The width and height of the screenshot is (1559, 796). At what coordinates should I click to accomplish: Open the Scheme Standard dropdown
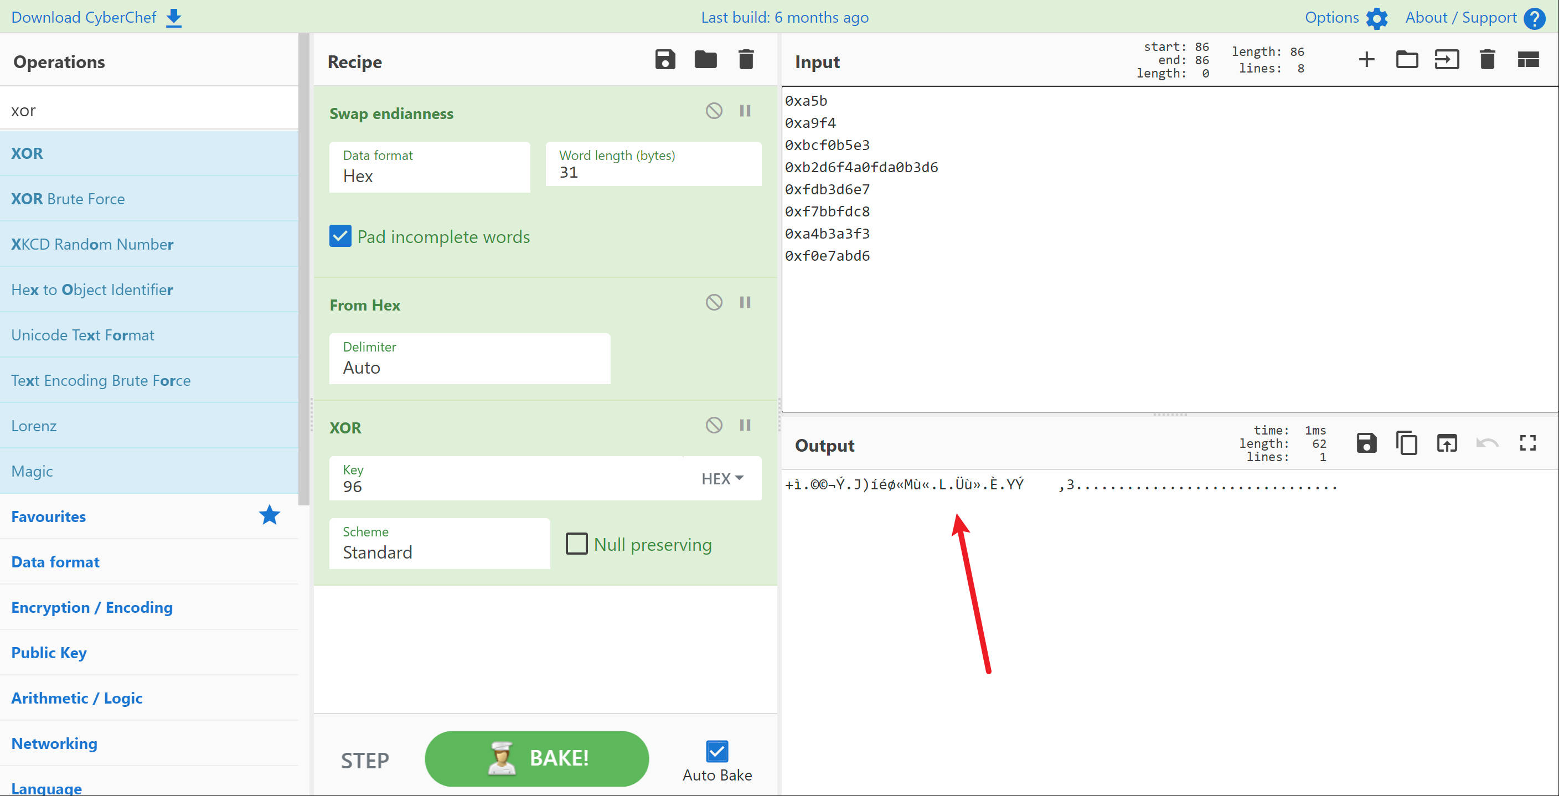pyautogui.click(x=440, y=544)
